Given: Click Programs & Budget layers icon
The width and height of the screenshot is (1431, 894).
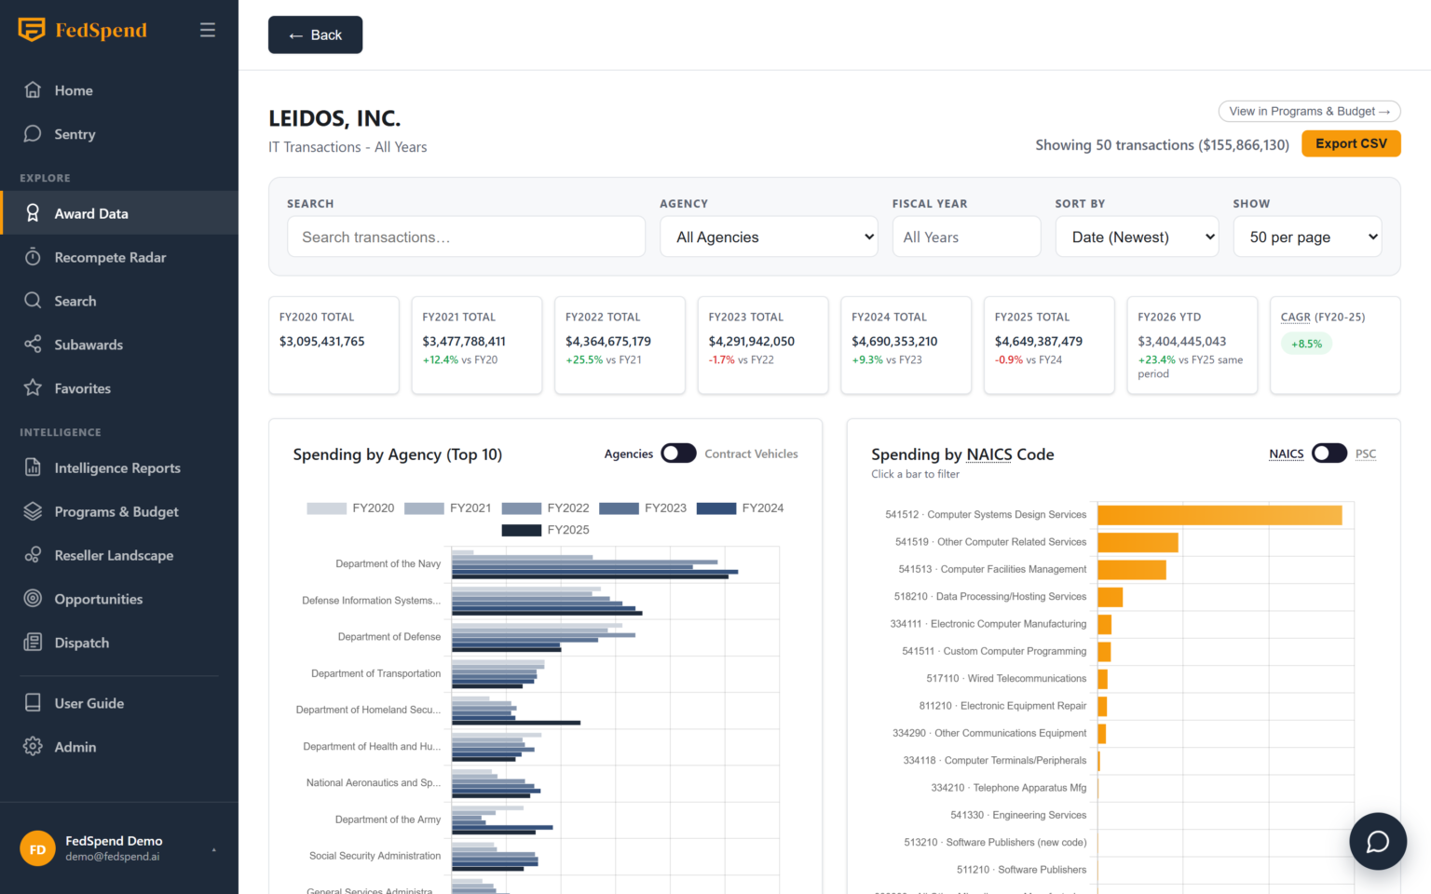Looking at the screenshot, I should 33,511.
